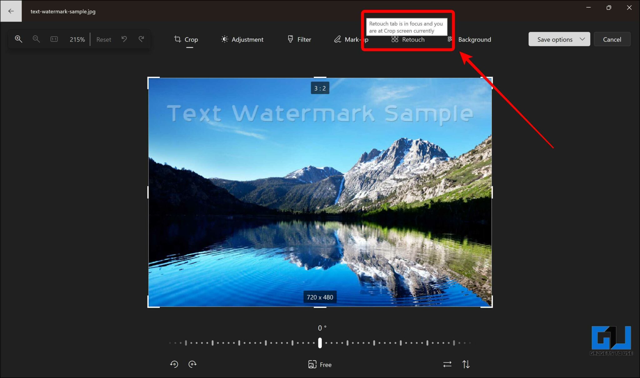Click the back arrow to exit editor
Image resolution: width=640 pixels, height=378 pixels.
(11, 11)
